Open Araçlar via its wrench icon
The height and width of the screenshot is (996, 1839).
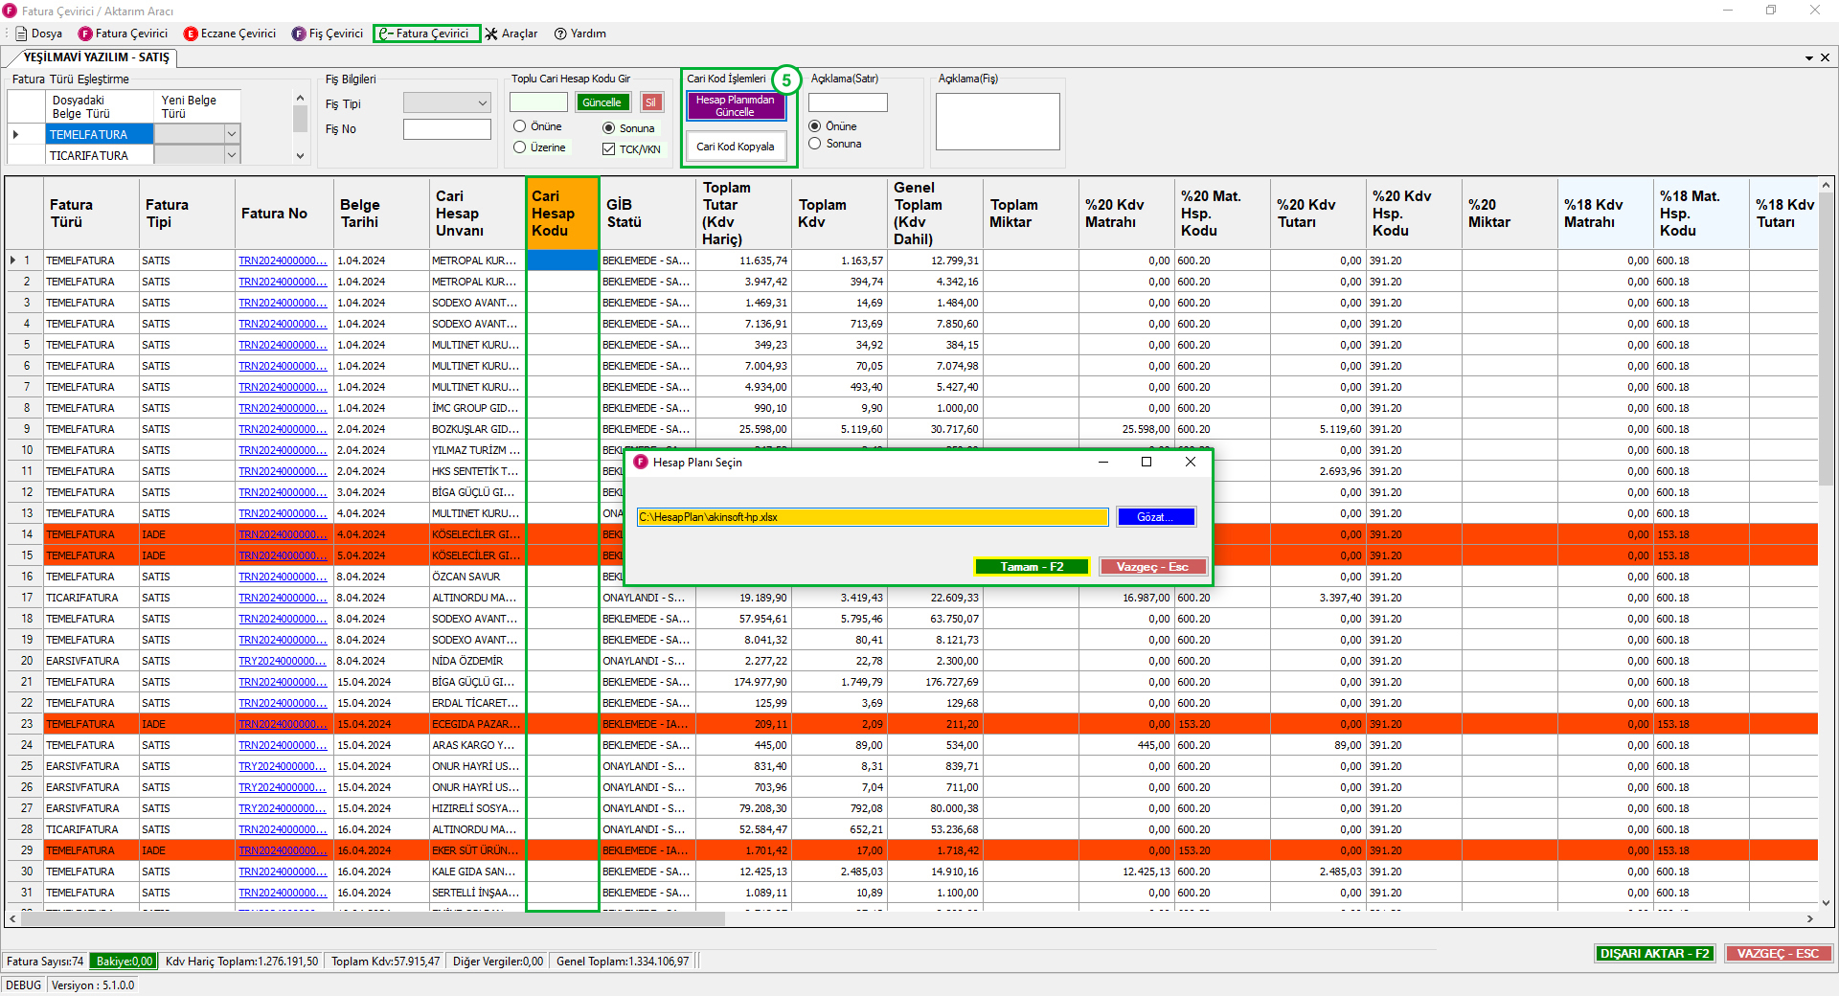[x=491, y=34]
